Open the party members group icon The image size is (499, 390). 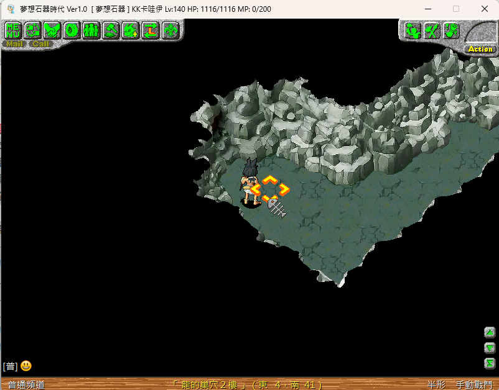(x=91, y=30)
